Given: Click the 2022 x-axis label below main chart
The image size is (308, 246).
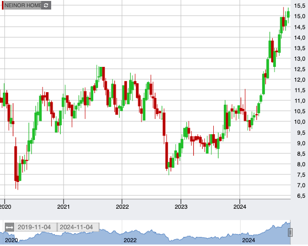Looking at the screenshot, I should tap(122, 207).
